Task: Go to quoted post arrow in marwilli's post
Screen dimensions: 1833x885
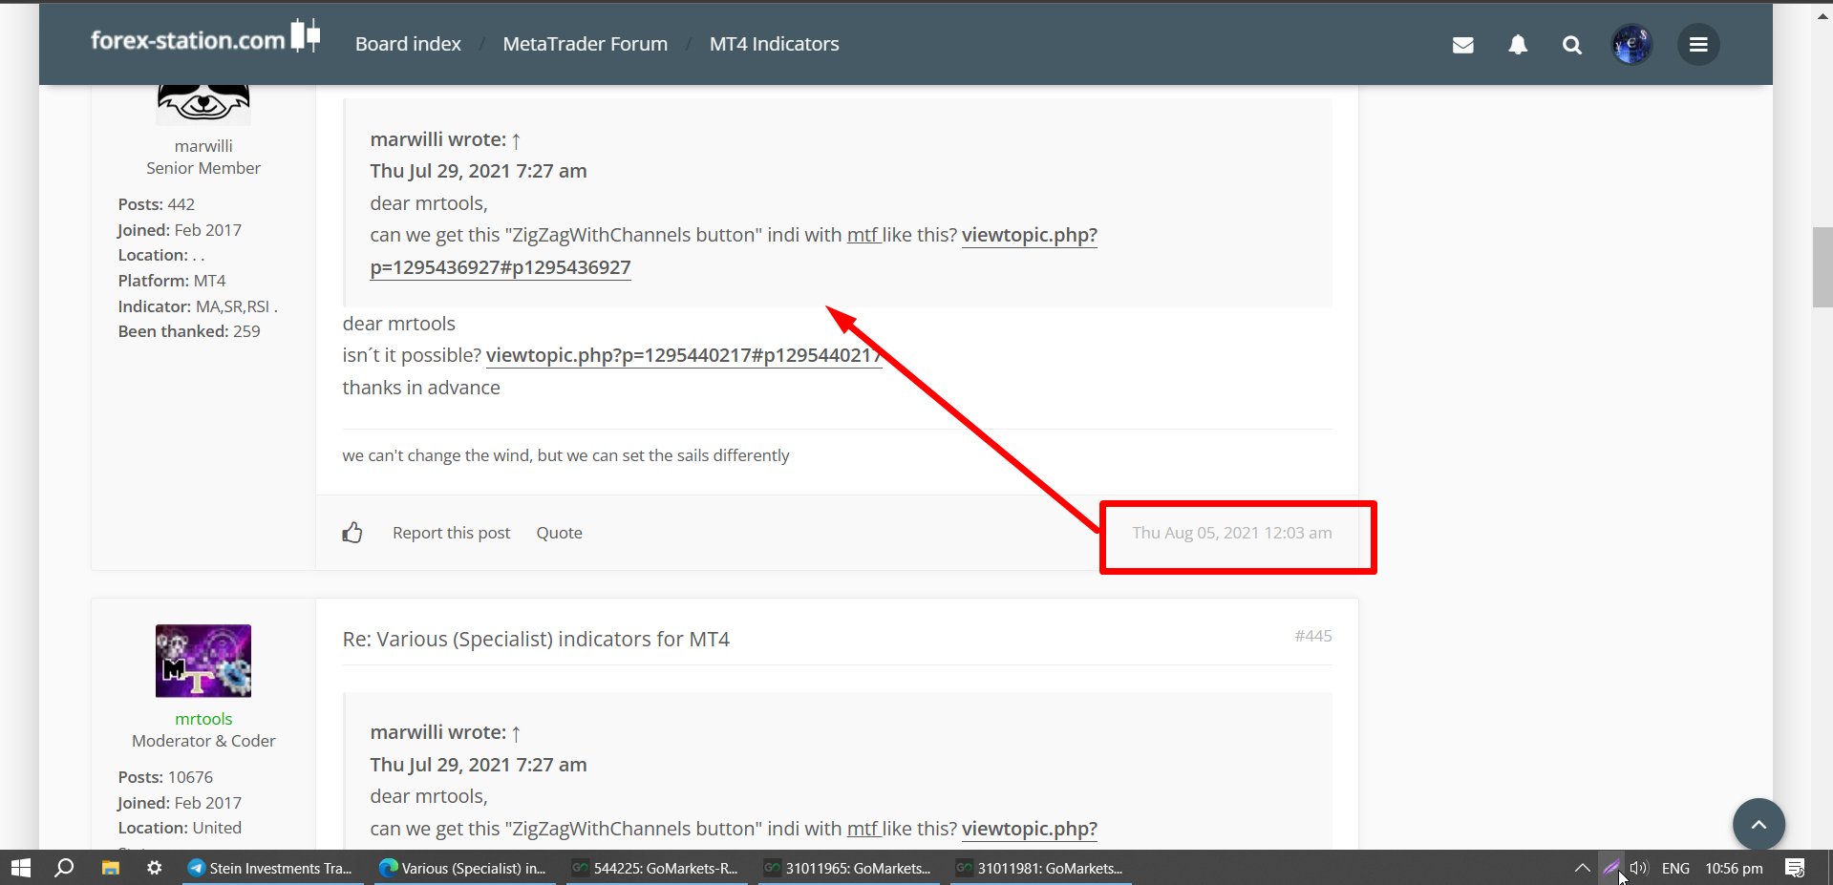Action: tap(516, 140)
